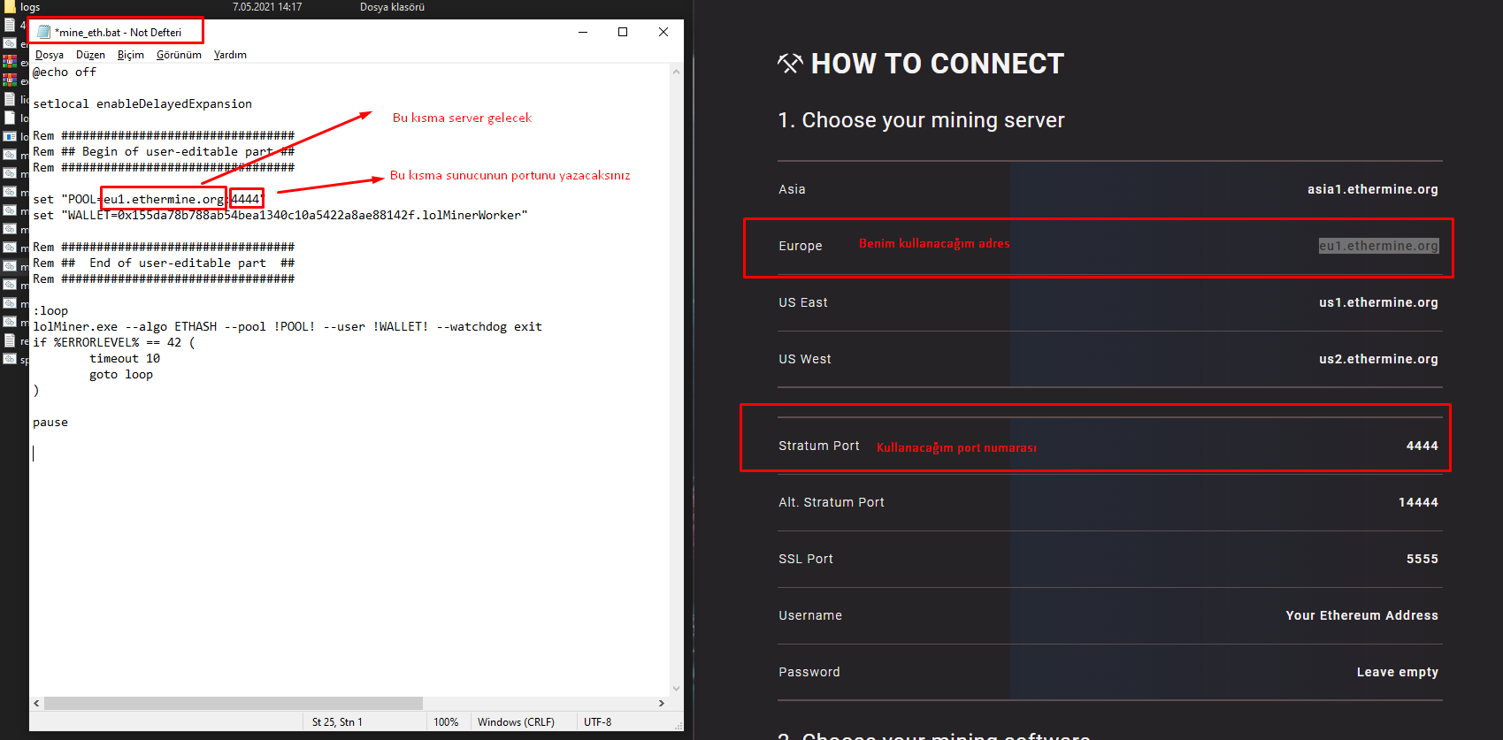Screen dimensions: 1503x740
Task: Click the 'goto loop' line
Action: coord(121,375)
